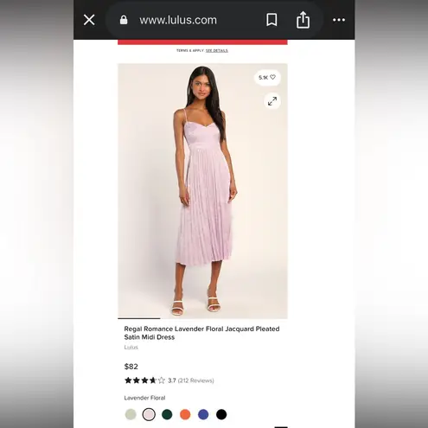
Task: Open the share sheet icon
Action: click(303, 20)
